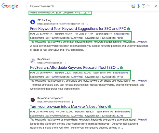159x133 pixels.
Task: Click the KeySearch favicon
Action: pyautogui.click(x=33, y=61)
